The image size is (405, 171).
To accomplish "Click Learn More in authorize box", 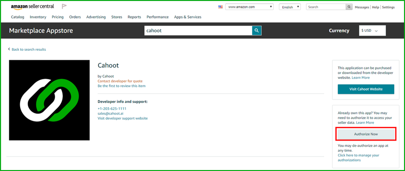I will 365,122.
